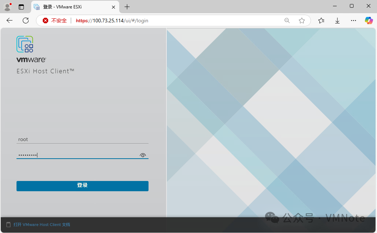The image size is (377, 233).
Task: Close the VMware ESXi login tab
Action: click(x=113, y=7)
